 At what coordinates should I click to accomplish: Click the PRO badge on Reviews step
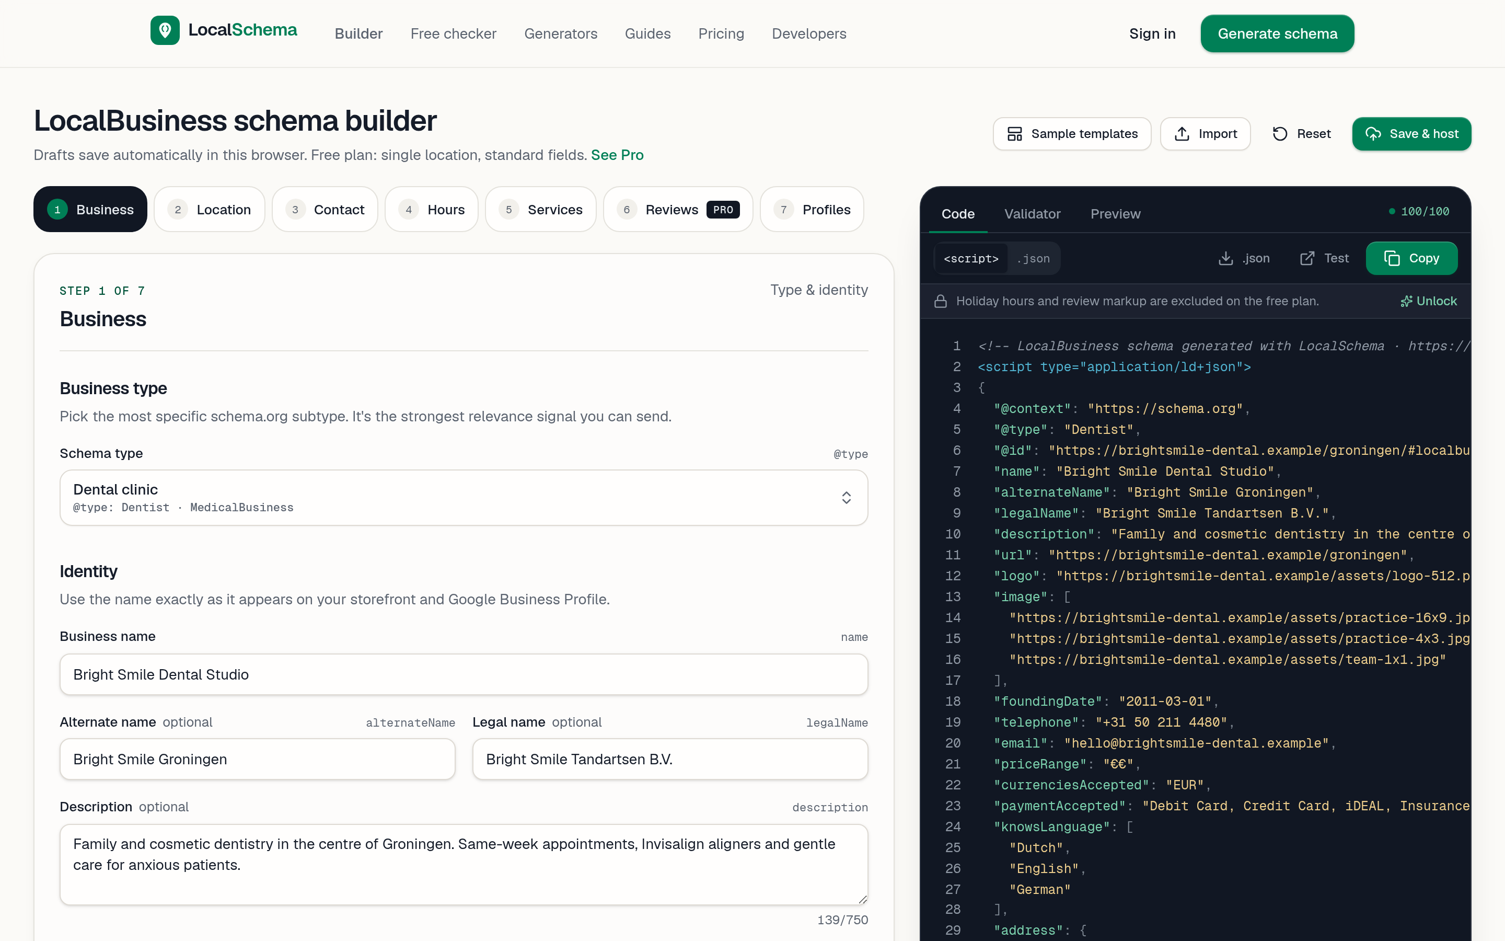pyautogui.click(x=723, y=210)
